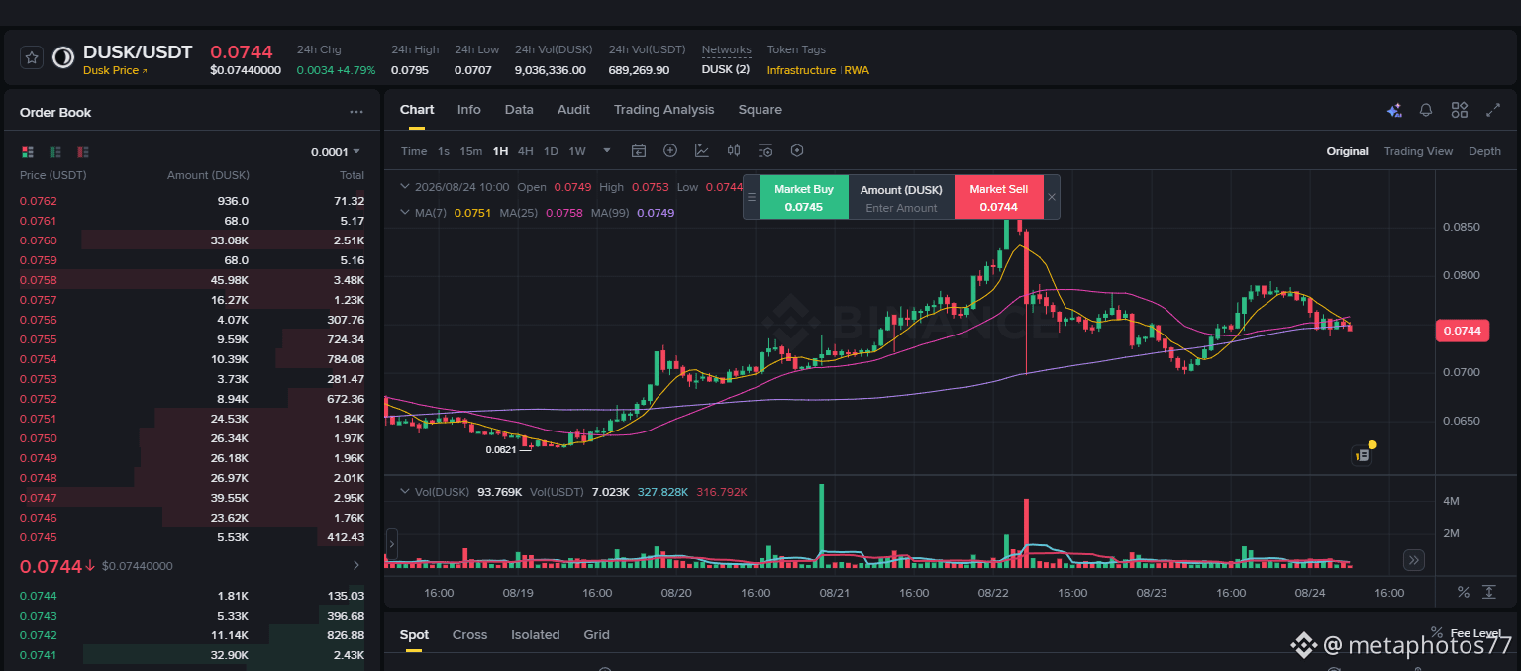Expand the left panel arrow in volume pane
This screenshot has width=1521, height=671.
pos(391,543)
